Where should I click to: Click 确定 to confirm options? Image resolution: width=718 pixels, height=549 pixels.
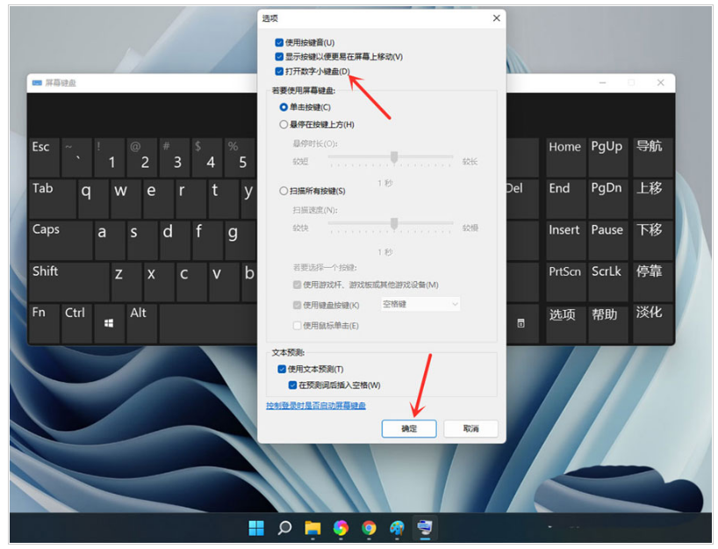click(x=409, y=429)
